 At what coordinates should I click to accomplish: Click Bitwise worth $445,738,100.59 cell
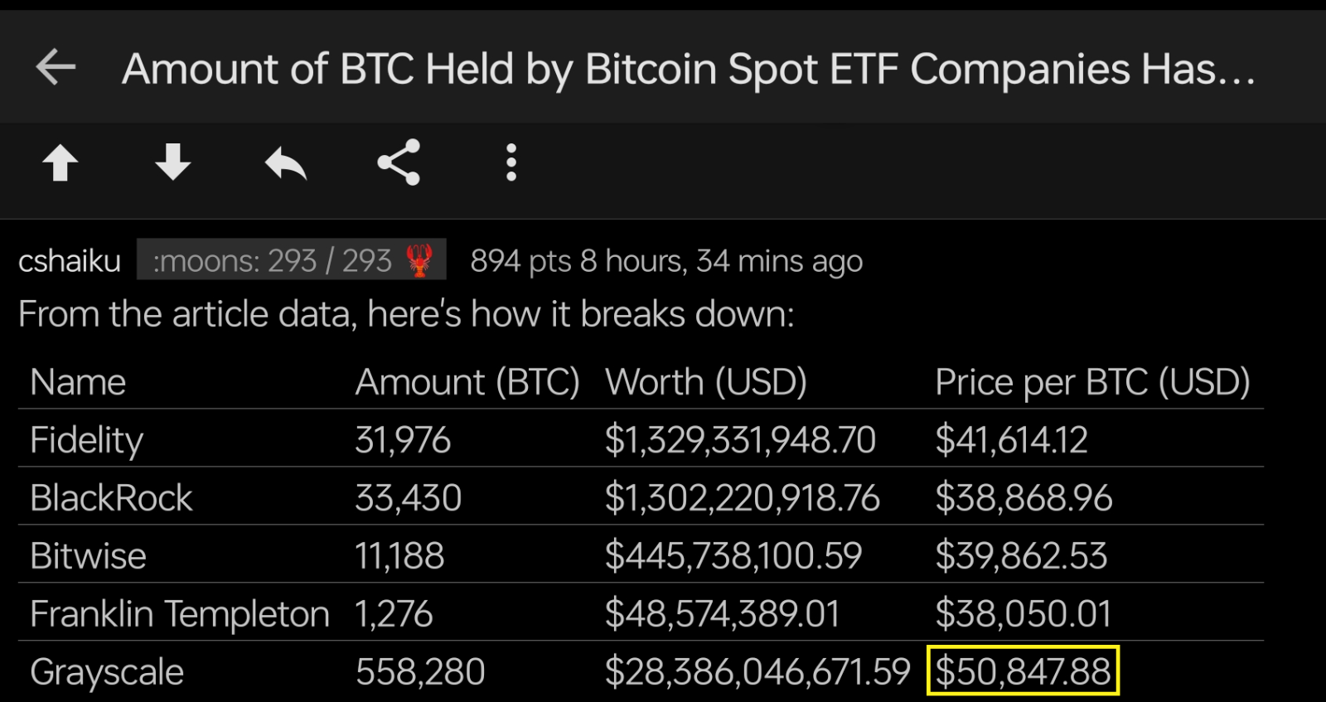[733, 556]
